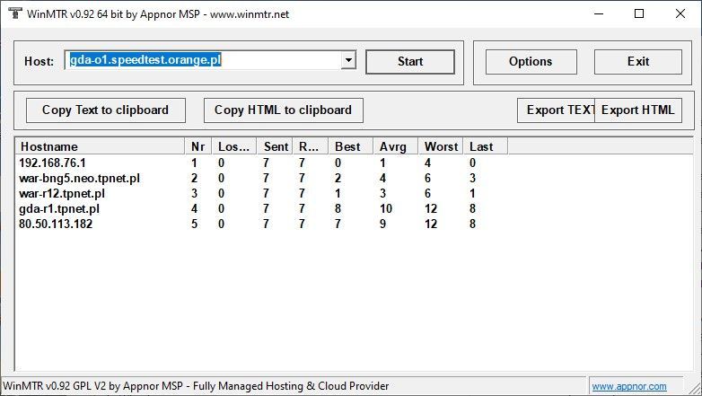Open the www.appnor.com link
Image resolution: width=702 pixels, height=396 pixels.
click(628, 387)
